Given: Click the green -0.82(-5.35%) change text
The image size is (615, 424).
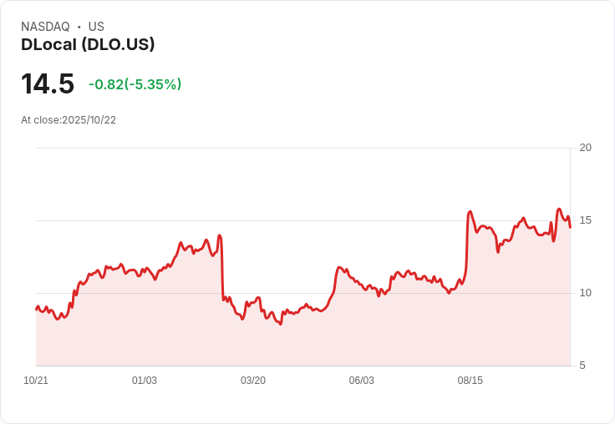Looking at the screenshot, I should pyautogui.click(x=135, y=84).
